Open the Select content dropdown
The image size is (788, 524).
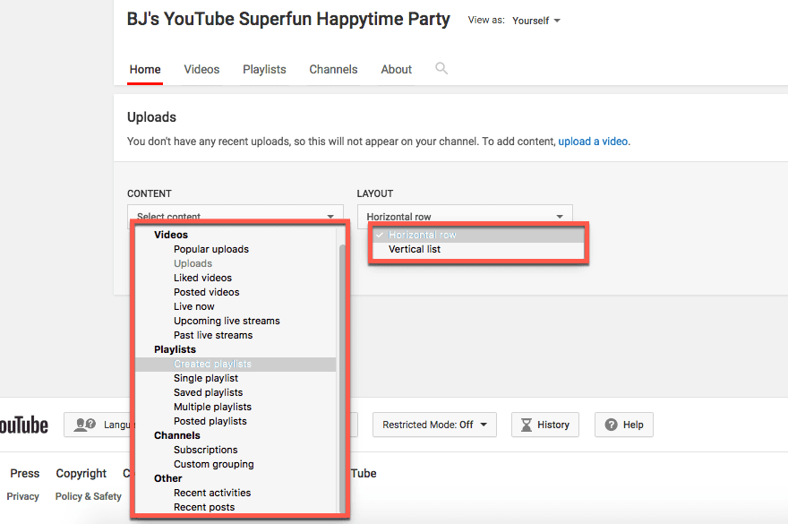pyautogui.click(x=235, y=216)
